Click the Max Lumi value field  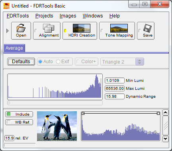pyautogui.click(x=115, y=89)
